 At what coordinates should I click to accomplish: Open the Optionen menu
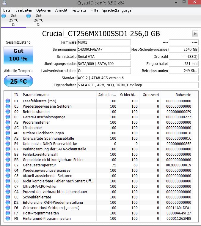point(44,10)
